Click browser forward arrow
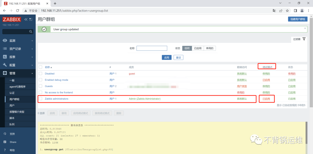 pyautogui.click(x=11, y=11)
